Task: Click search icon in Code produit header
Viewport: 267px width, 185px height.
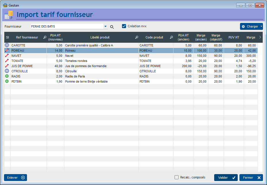Action: click(x=171, y=37)
